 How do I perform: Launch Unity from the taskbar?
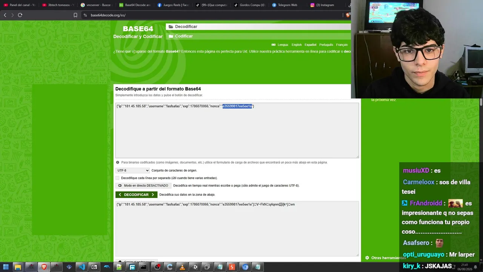(x=195, y=267)
